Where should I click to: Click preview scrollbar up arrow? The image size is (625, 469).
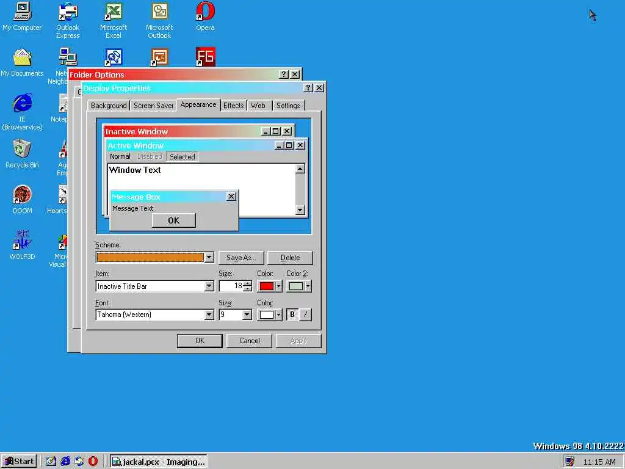tap(300, 169)
